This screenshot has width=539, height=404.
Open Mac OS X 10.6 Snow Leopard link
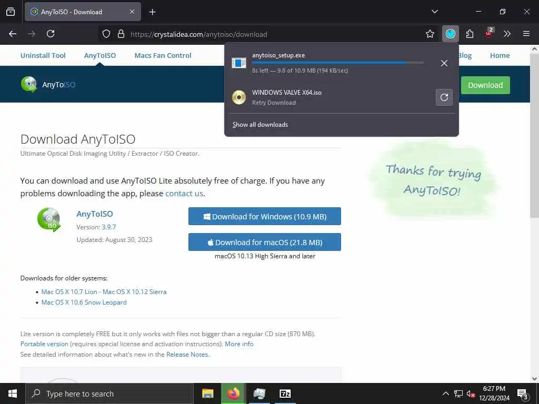[84, 302]
